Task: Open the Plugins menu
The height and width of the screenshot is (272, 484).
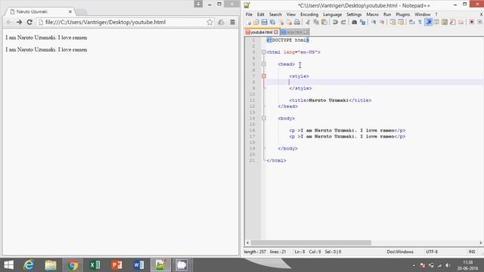Action: 402,14
